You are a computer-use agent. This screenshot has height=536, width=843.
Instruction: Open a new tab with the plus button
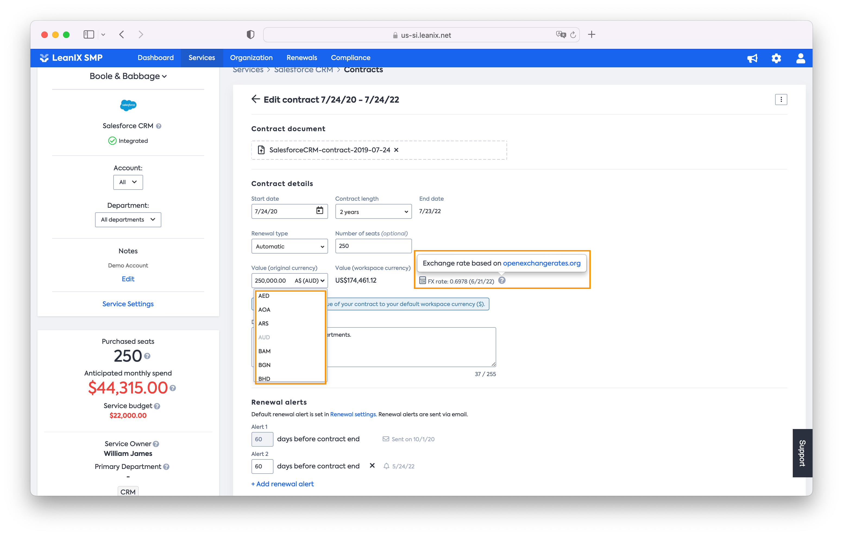click(x=592, y=34)
